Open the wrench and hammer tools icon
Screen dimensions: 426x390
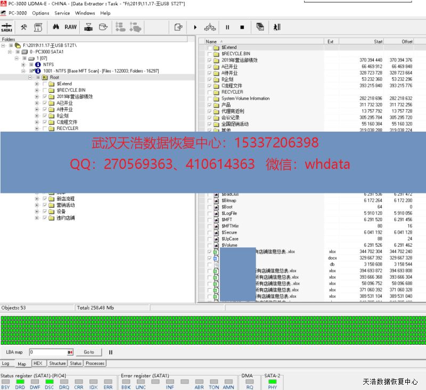coord(23,27)
